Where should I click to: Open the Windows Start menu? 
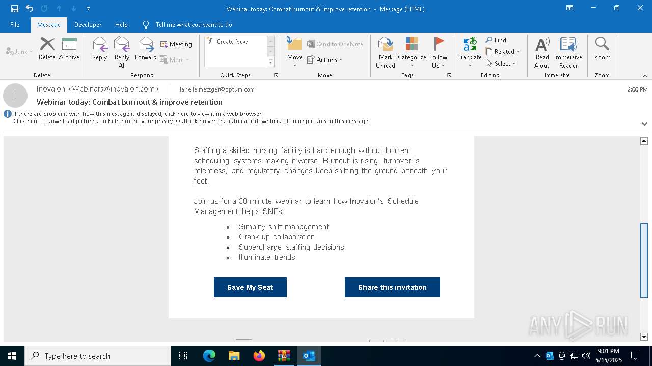click(x=12, y=356)
